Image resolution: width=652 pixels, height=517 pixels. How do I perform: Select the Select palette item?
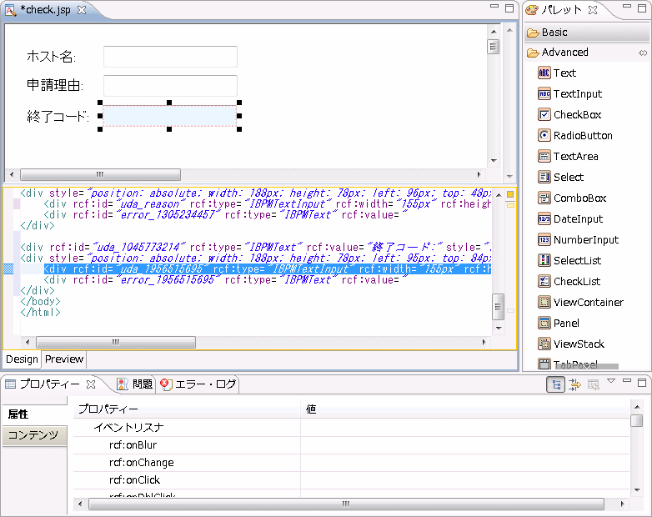click(x=560, y=177)
